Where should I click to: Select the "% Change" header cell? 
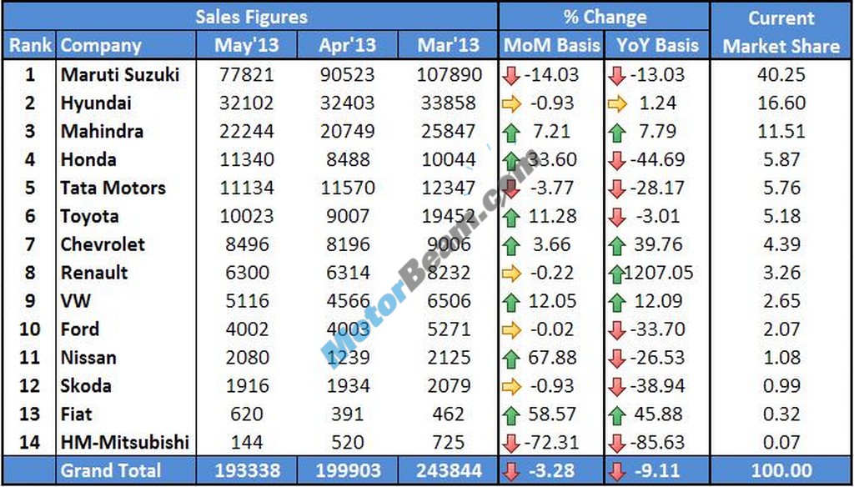pos(605,17)
